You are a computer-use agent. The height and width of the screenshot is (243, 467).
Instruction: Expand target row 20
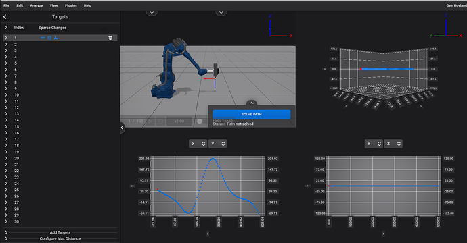tap(6, 159)
